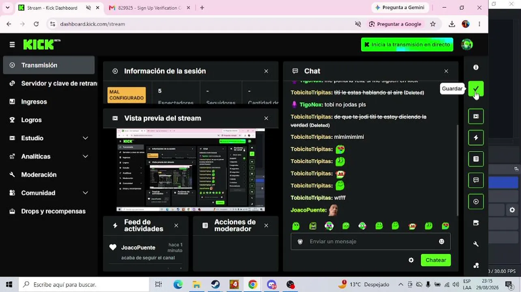
Task: Open the wrench tools icon
Action: coord(476,244)
